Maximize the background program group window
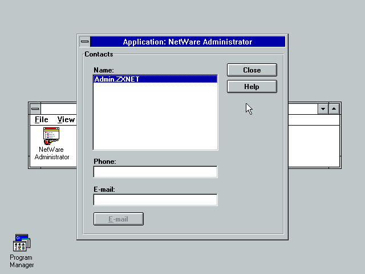365x274 pixels. [x=334, y=109]
